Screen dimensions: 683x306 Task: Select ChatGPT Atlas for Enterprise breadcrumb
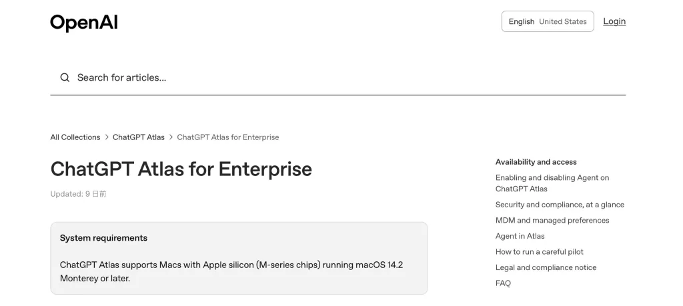tap(227, 137)
